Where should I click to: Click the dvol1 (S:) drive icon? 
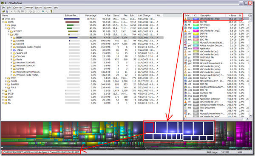(3, 19)
